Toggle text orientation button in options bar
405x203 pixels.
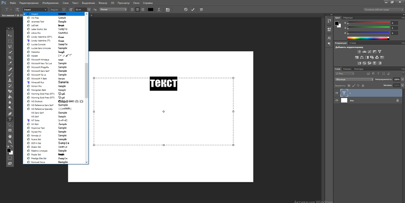[x=18, y=9]
